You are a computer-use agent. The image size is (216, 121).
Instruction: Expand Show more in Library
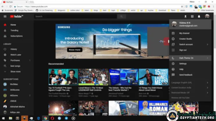tap(15, 71)
